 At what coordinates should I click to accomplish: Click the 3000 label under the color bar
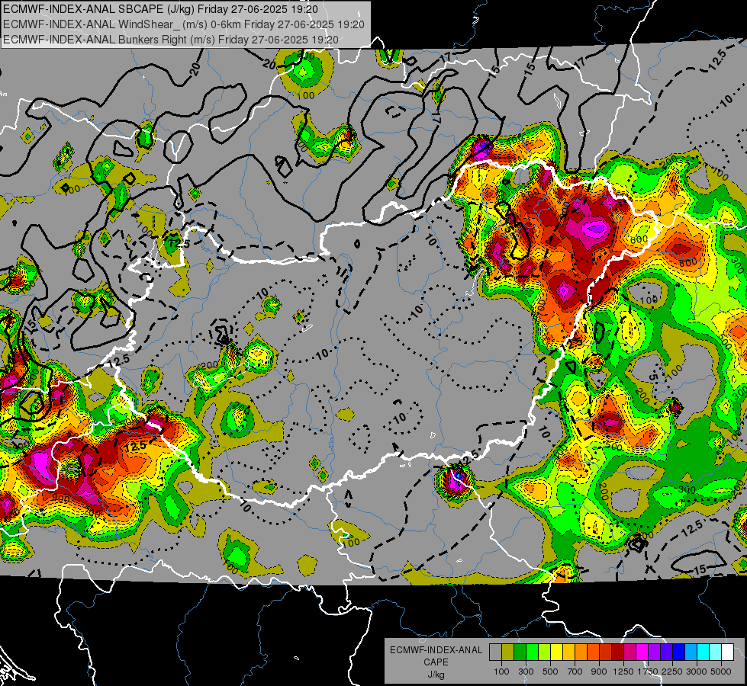point(697,672)
